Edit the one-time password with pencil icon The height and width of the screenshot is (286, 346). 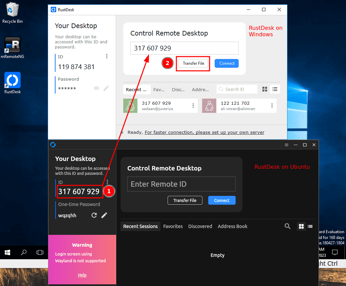coord(104,215)
